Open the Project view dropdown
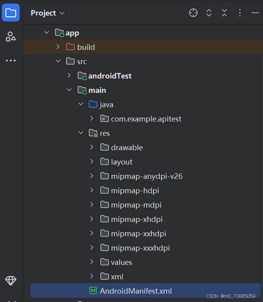 (47, 13)
